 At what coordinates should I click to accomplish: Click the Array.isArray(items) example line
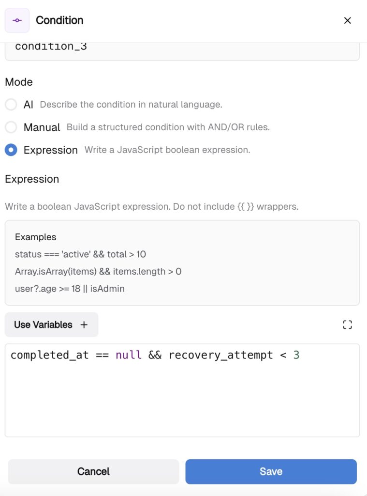(98, 271)
